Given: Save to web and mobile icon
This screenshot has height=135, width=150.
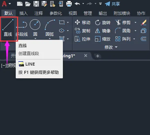Looking at the screenshot, I should 61,4.
